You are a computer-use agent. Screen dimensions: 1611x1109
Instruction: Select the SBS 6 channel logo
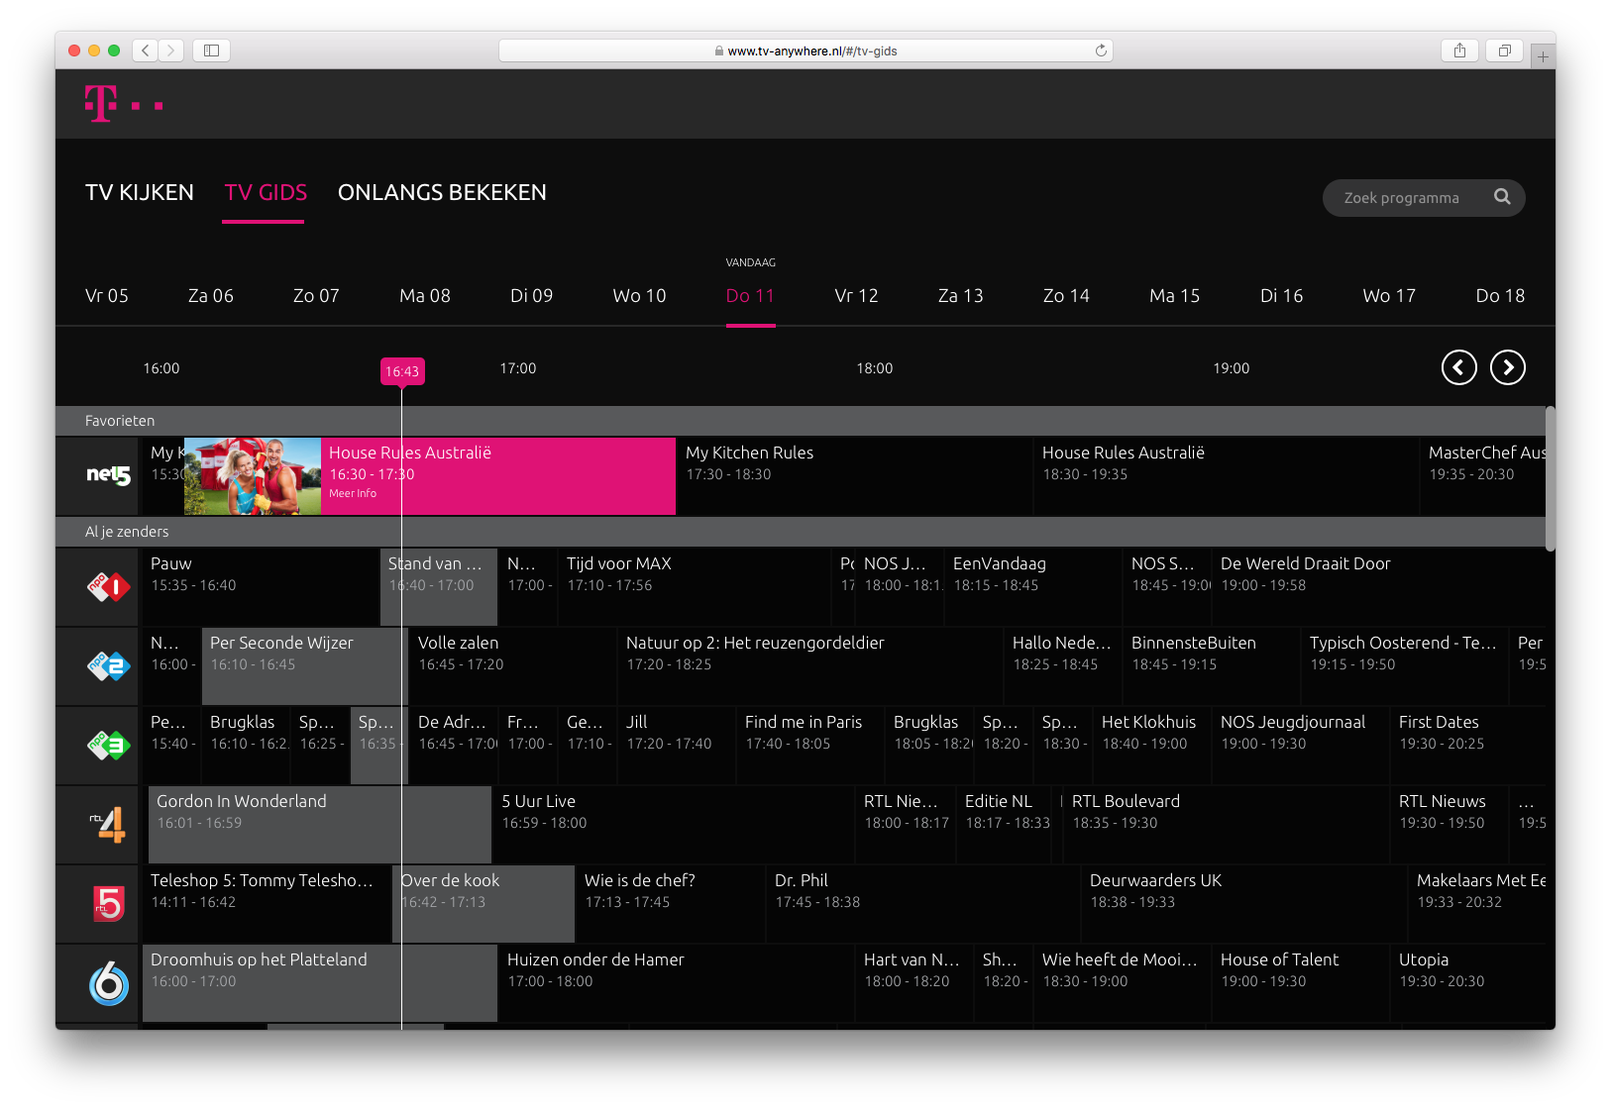108,983
